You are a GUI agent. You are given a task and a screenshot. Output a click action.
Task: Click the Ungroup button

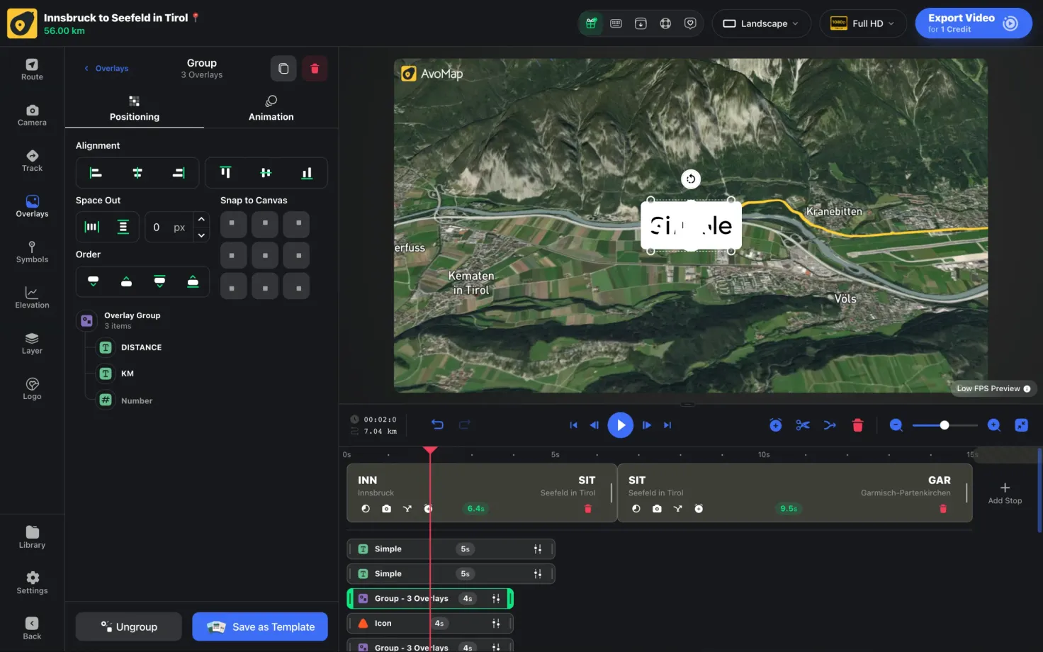129,627
